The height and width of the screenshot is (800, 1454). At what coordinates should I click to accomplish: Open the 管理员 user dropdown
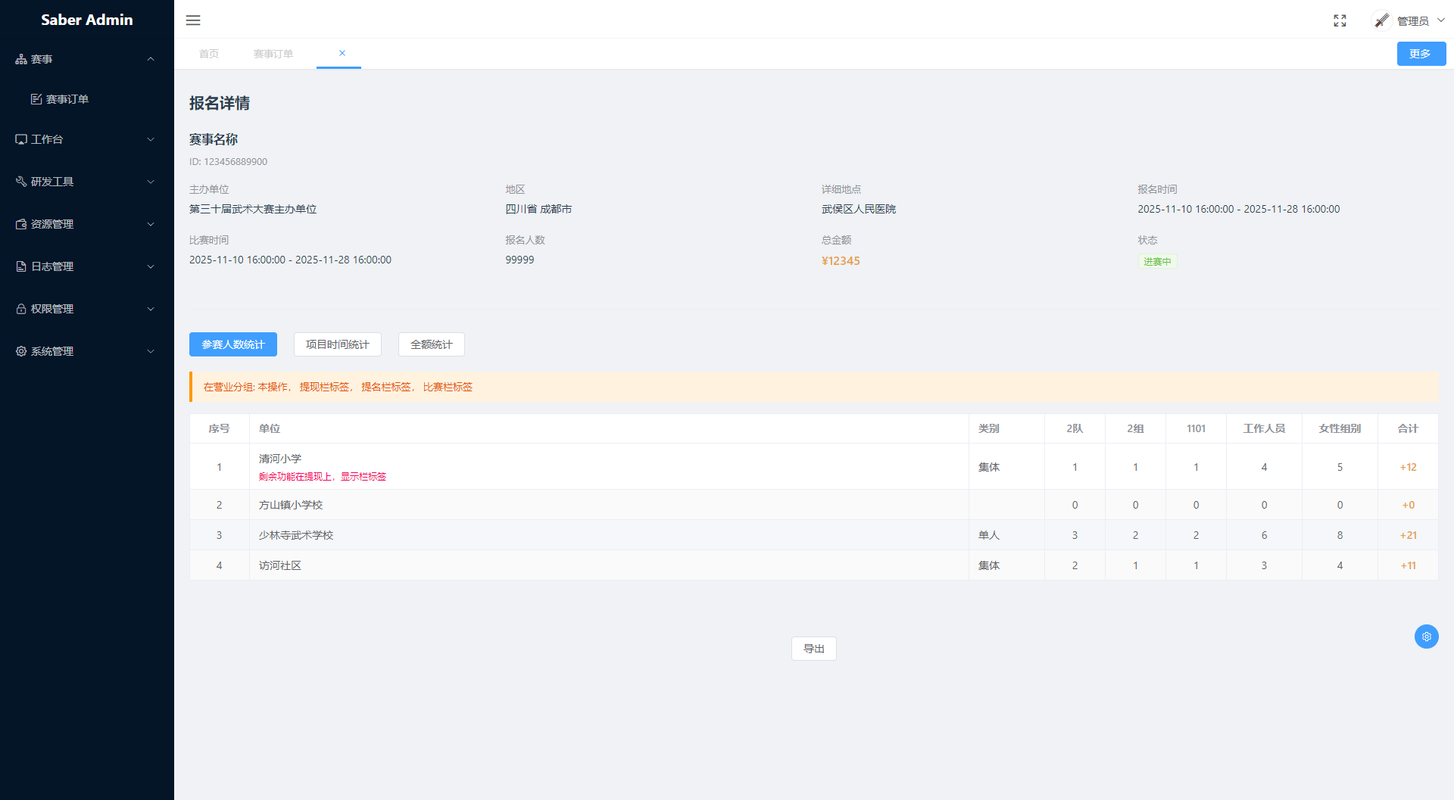click(1412, 20)
